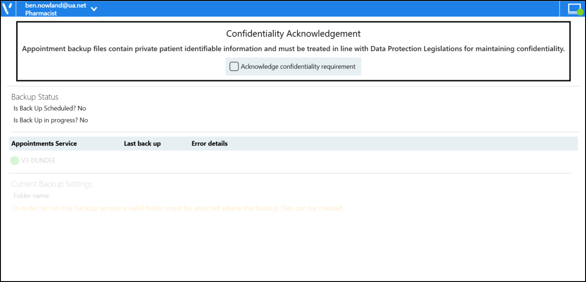The height and width of the screenshot is (282, 586).
Task: Click the Current Backup Settings heading
Action: [x=52, y=184]
